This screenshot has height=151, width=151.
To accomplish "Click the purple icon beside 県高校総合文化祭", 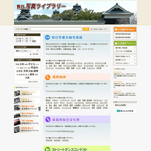I will pyautogui.click(x=48, y=119).
